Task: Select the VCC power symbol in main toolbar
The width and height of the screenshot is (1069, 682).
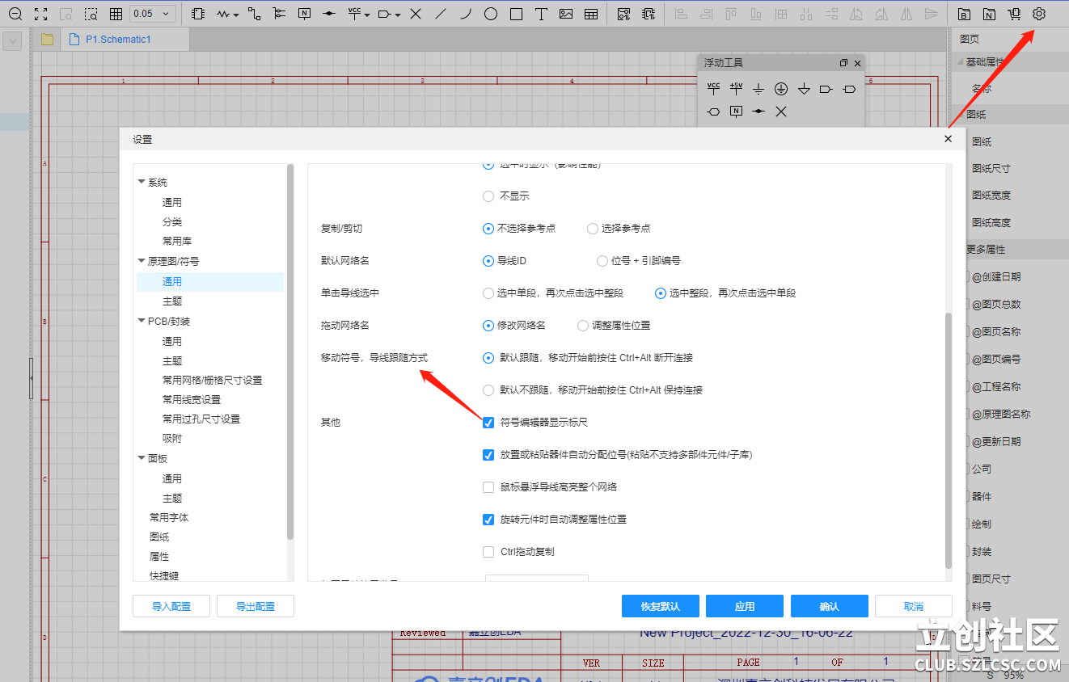Action: click(x=354, y=13)
